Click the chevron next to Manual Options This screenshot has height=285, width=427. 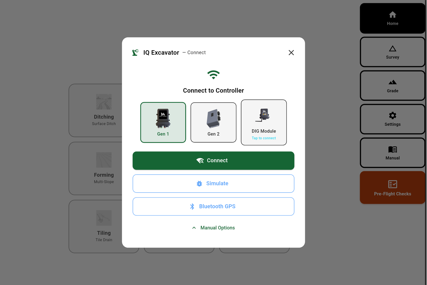coord(194,228)
